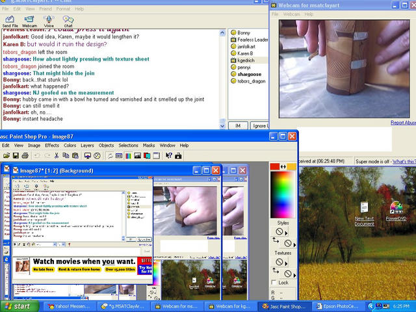
Task: Toggle the toolbar button right of wrench
Action: click(x=119, y=156)
